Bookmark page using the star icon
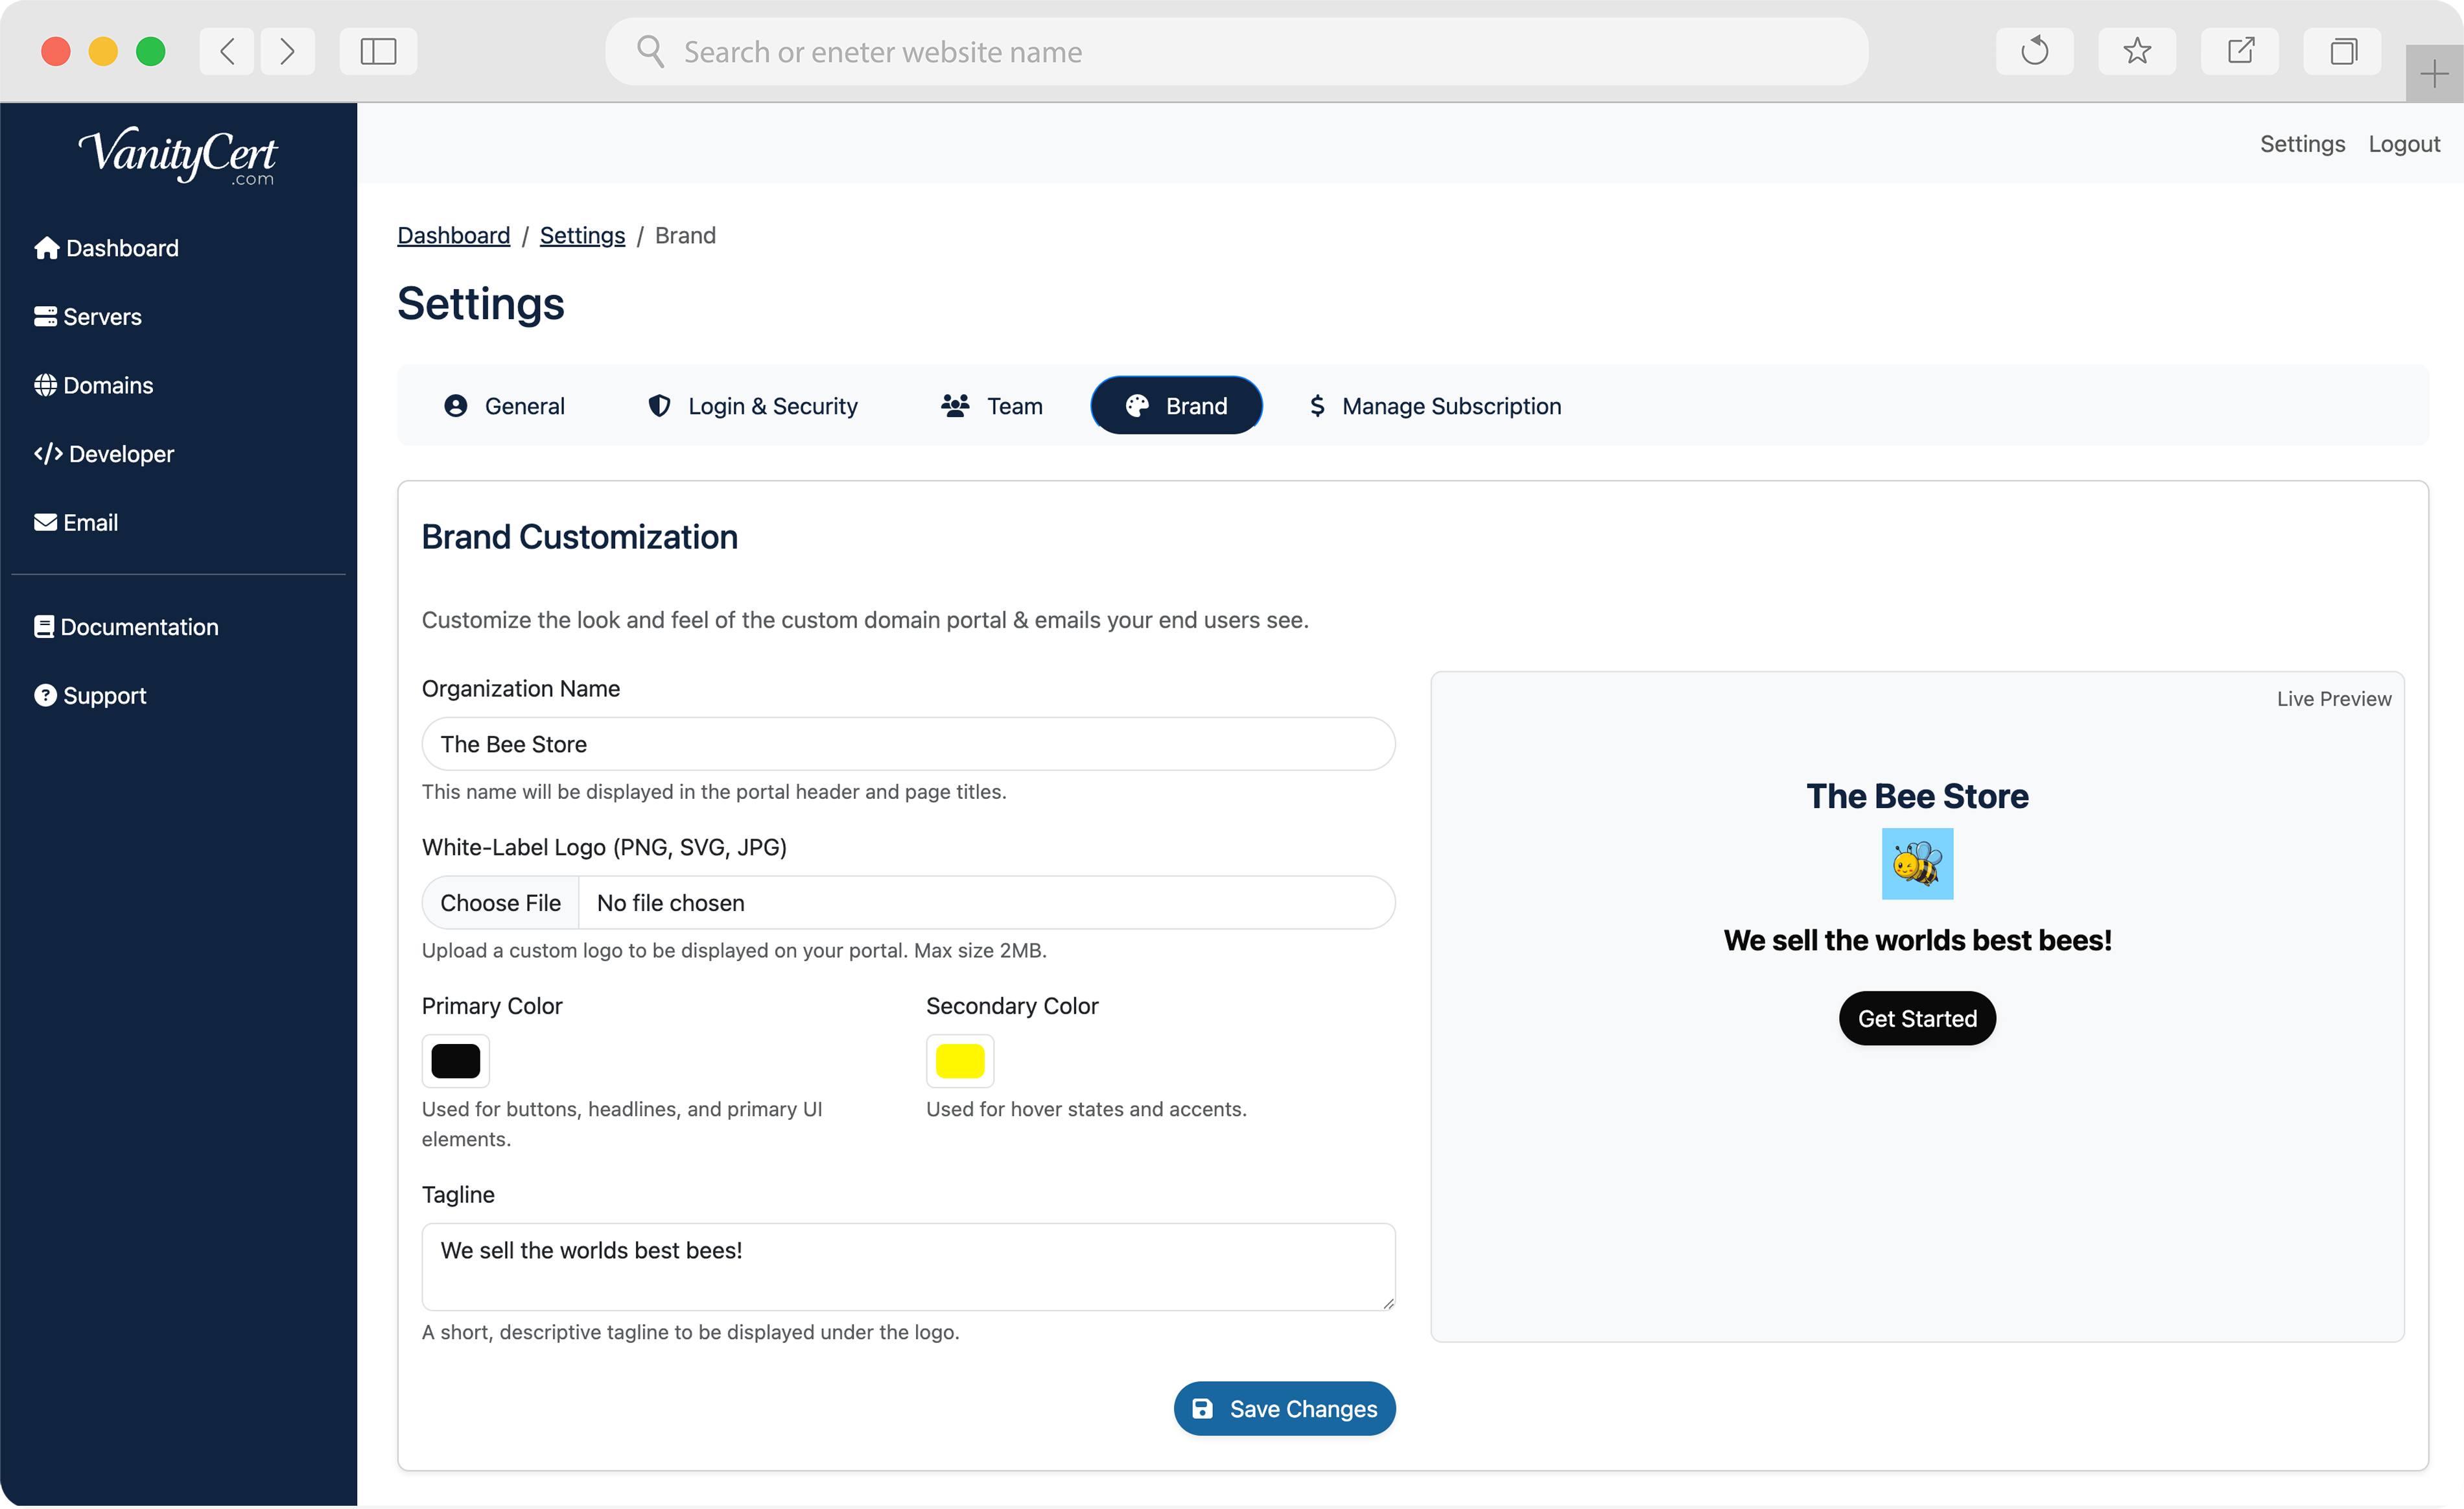This screenshot has height=1509, width=2464. [2136, 51]
